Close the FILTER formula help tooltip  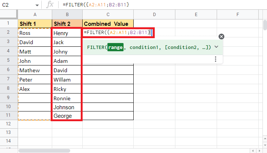click(221, 36)
